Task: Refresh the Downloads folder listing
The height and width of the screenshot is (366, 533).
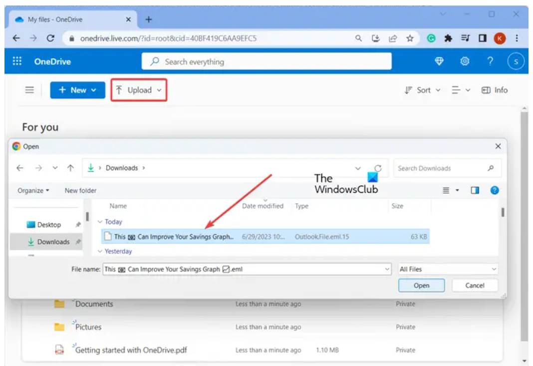Action: coord(378,168)
